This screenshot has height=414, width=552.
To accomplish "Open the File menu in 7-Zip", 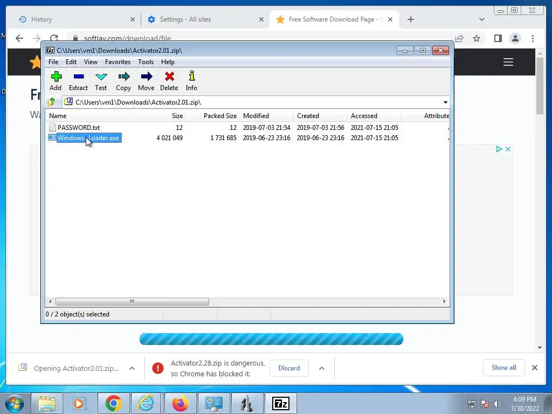I will (x=53, y=62).
